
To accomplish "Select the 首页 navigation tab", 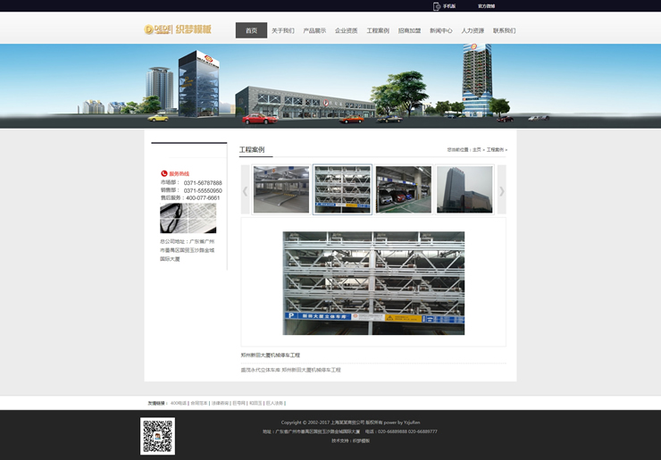I will 251,30.
